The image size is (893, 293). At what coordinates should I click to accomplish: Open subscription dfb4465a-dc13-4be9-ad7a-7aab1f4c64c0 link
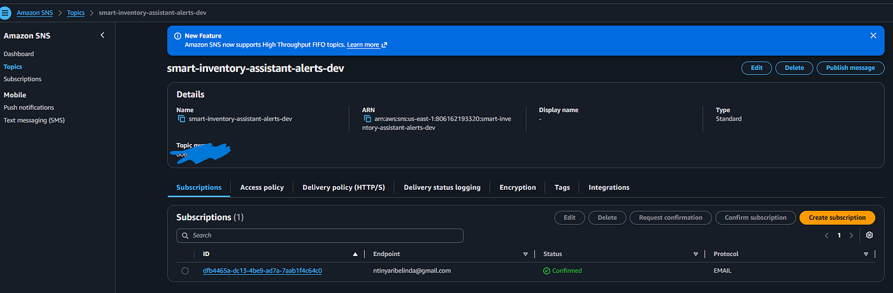[262, 271]
